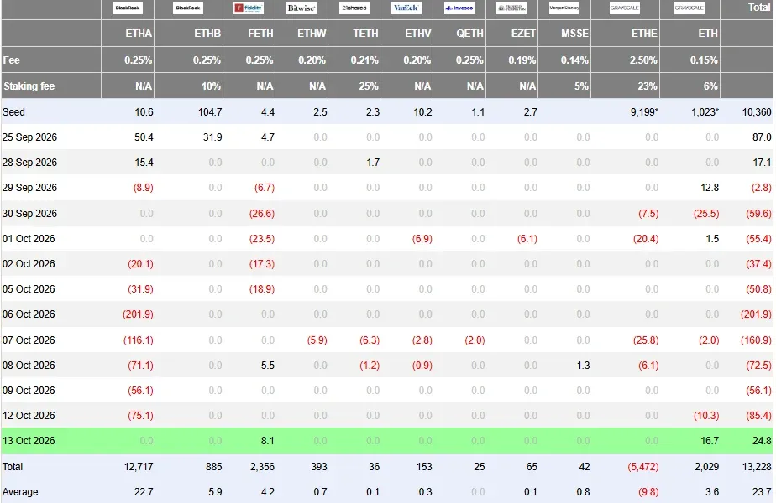Click the 23.7 overall average
The width and height of the screenshot is (776, 503).
762,492
